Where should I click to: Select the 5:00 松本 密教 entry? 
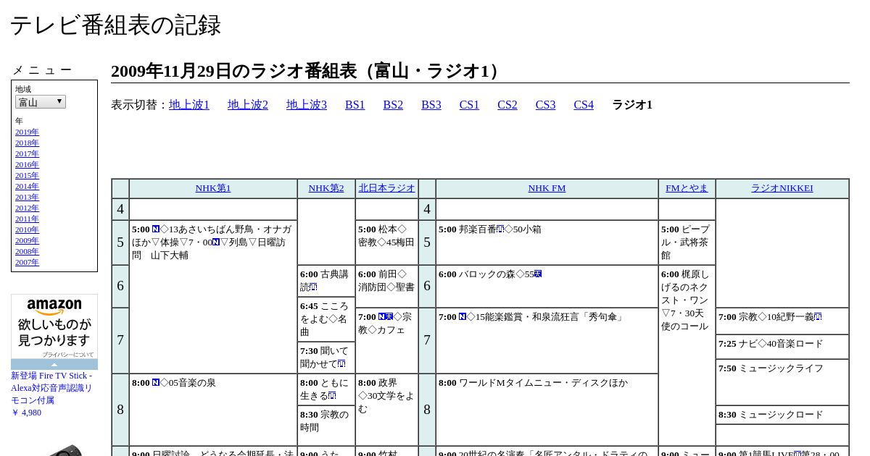pyautogui.click(x=387, y=242)
